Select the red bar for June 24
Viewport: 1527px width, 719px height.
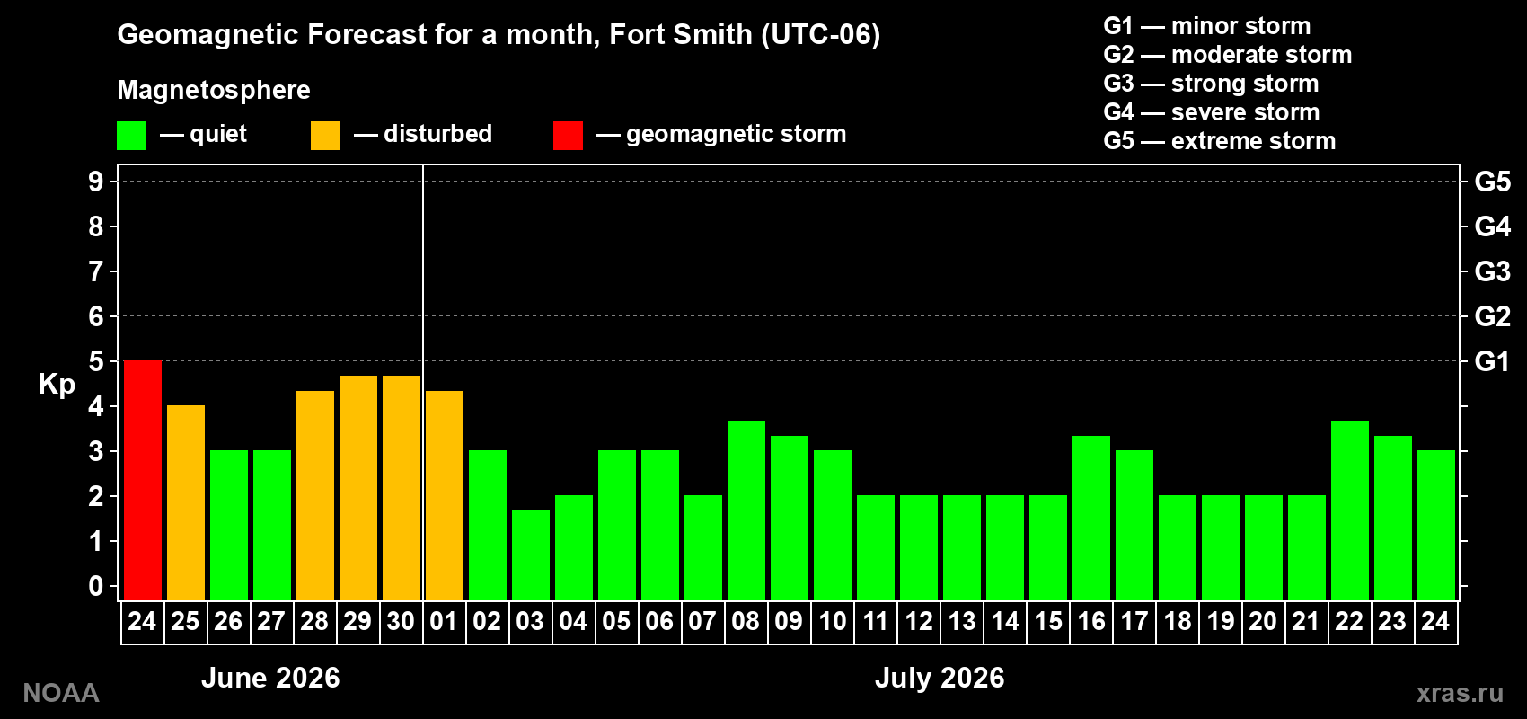(x=143, y=481)
